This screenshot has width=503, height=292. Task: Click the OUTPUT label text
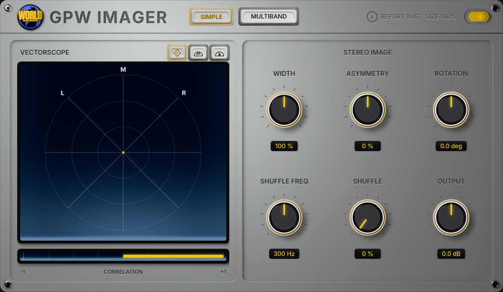pos(451,181)
